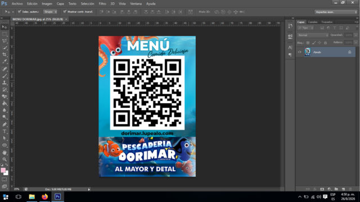
Task: Open the Relleno slider arrow
Action: [x=356, y=43]
